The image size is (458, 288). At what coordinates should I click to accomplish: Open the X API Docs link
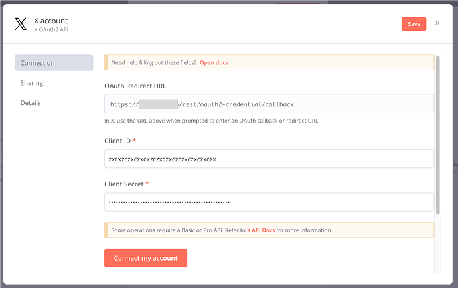click(261, 230)
